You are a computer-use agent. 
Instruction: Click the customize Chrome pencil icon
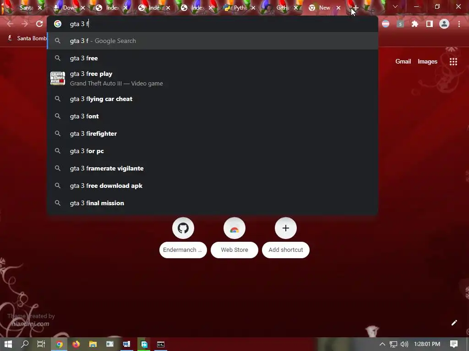pyautogui.click(x=454, y=323)
